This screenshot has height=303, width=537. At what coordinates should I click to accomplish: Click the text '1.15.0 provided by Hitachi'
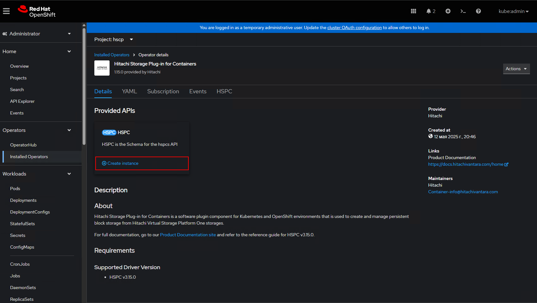pos(137,72)
